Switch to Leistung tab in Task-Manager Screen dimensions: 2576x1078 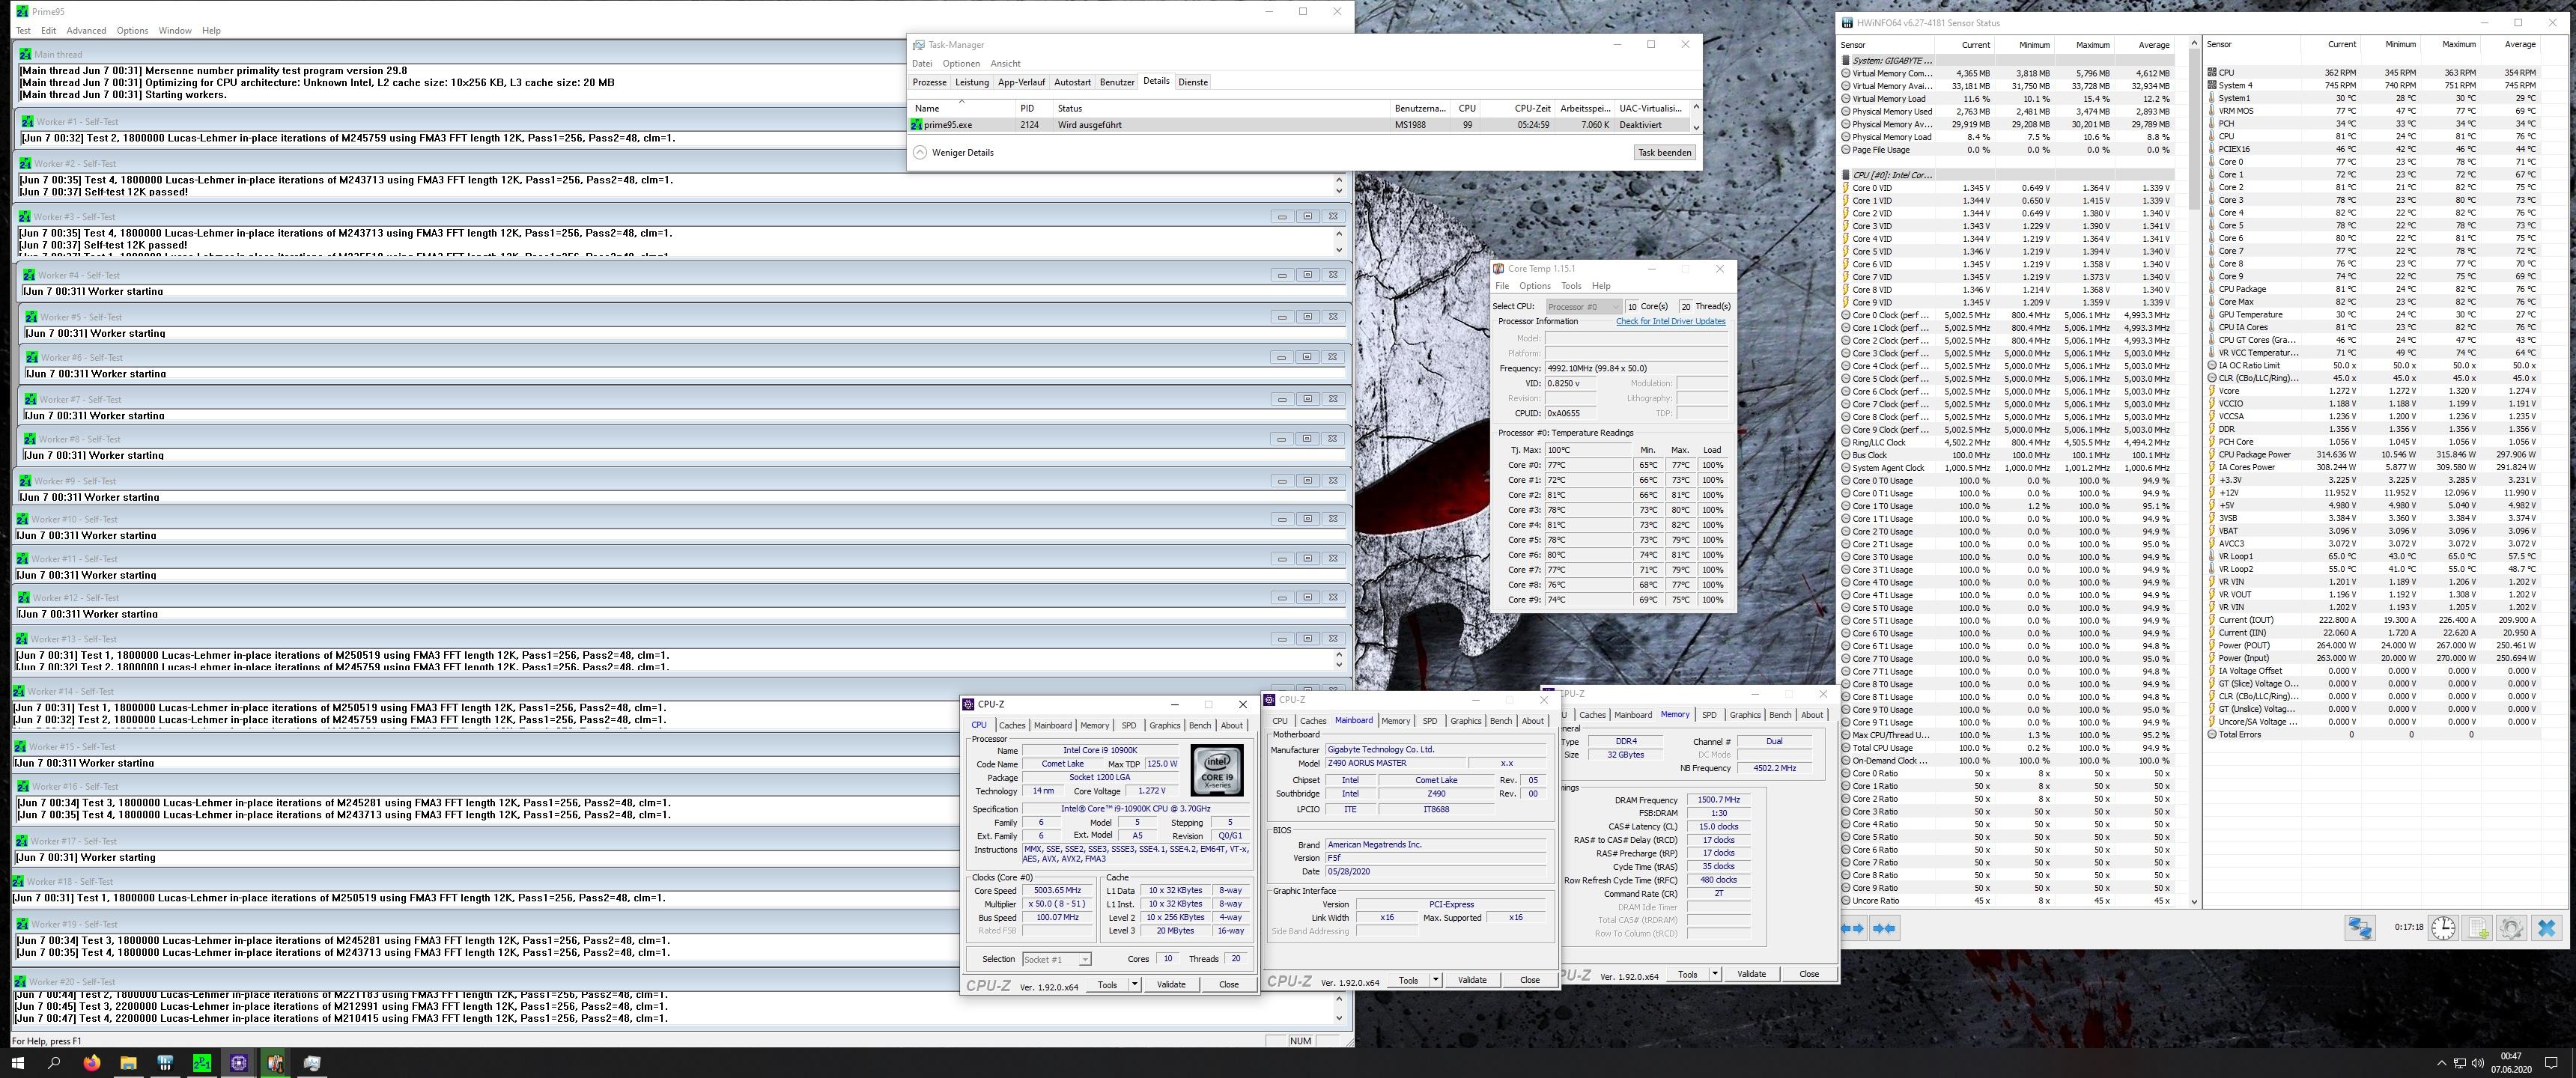[971, 82]
